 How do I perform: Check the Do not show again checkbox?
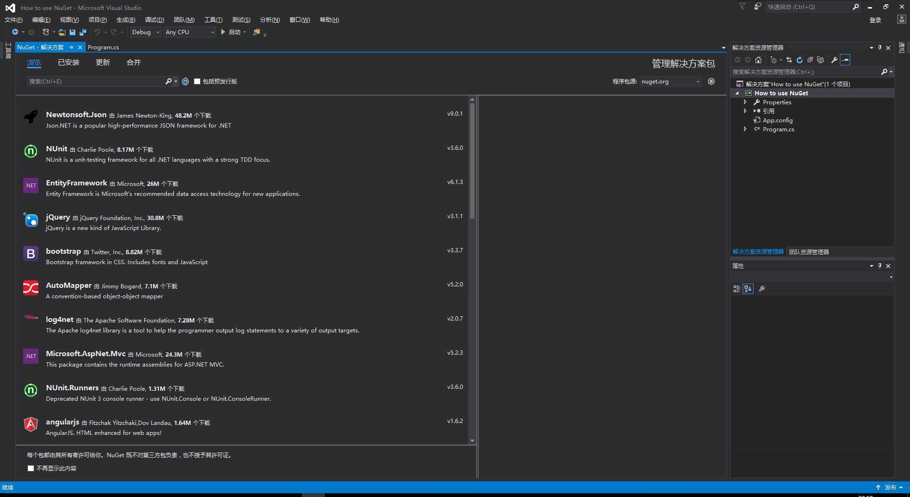coord(31,468)
